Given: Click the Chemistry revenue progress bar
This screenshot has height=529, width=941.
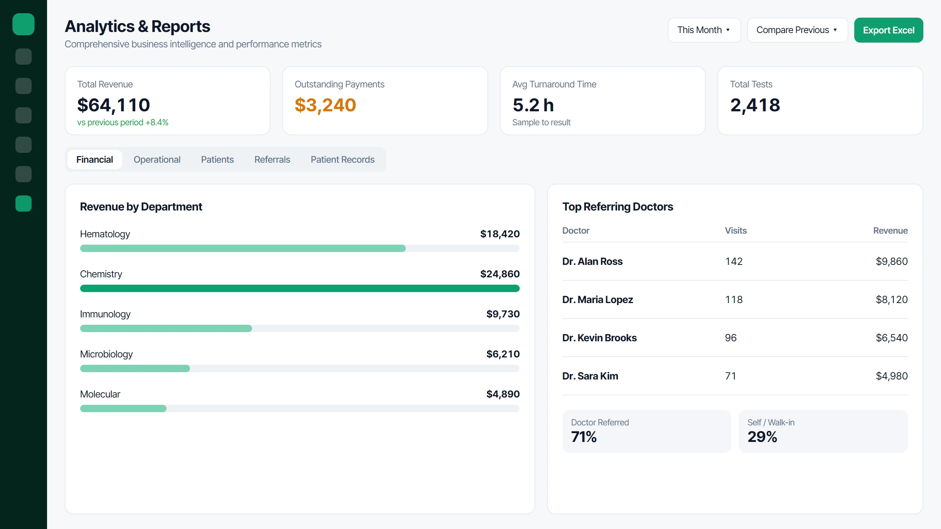Looking at the screenshot, I should 300,288.
